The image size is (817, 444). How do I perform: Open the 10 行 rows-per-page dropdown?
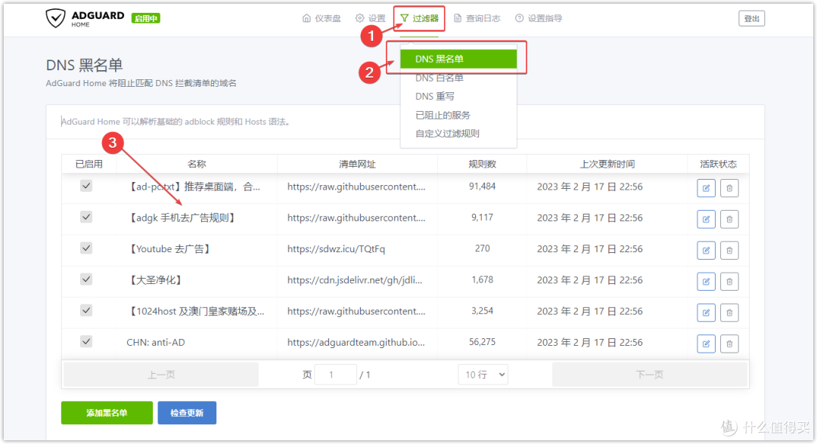point(483,374)
